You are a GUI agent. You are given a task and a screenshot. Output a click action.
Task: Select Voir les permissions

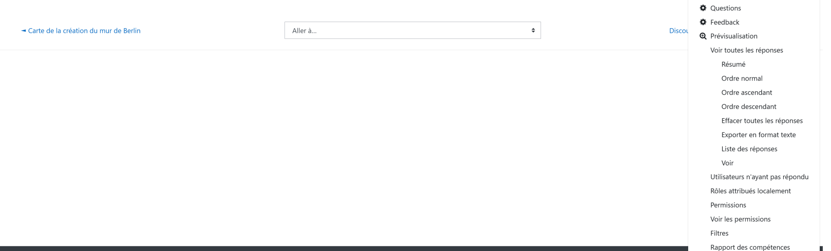[x=740, y=219]
